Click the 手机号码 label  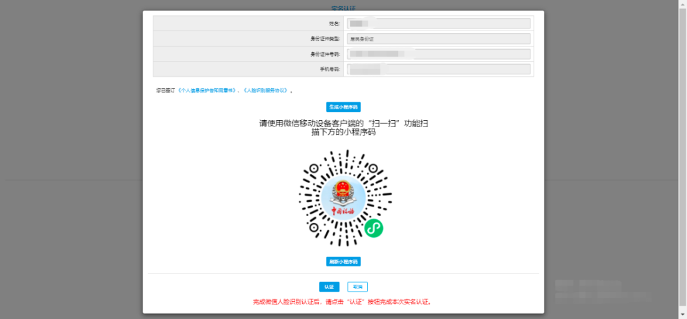(x=331, y=69)
